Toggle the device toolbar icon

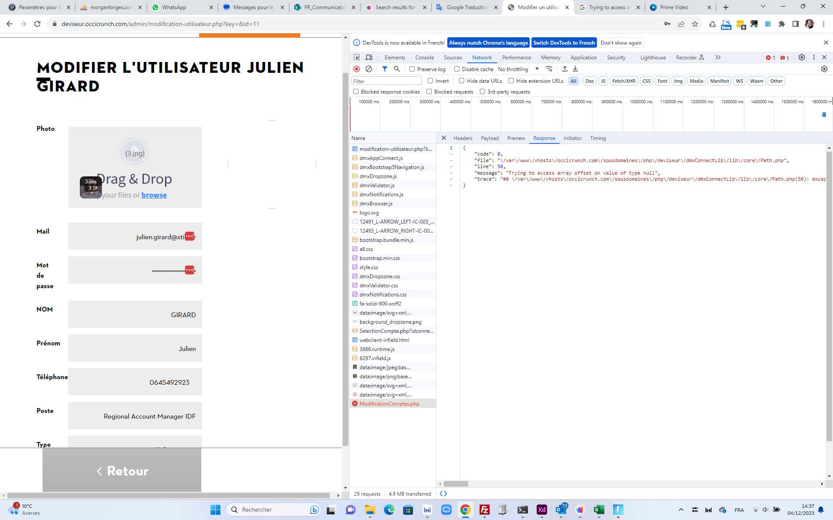pyautogui.click(x=369, y=57)
